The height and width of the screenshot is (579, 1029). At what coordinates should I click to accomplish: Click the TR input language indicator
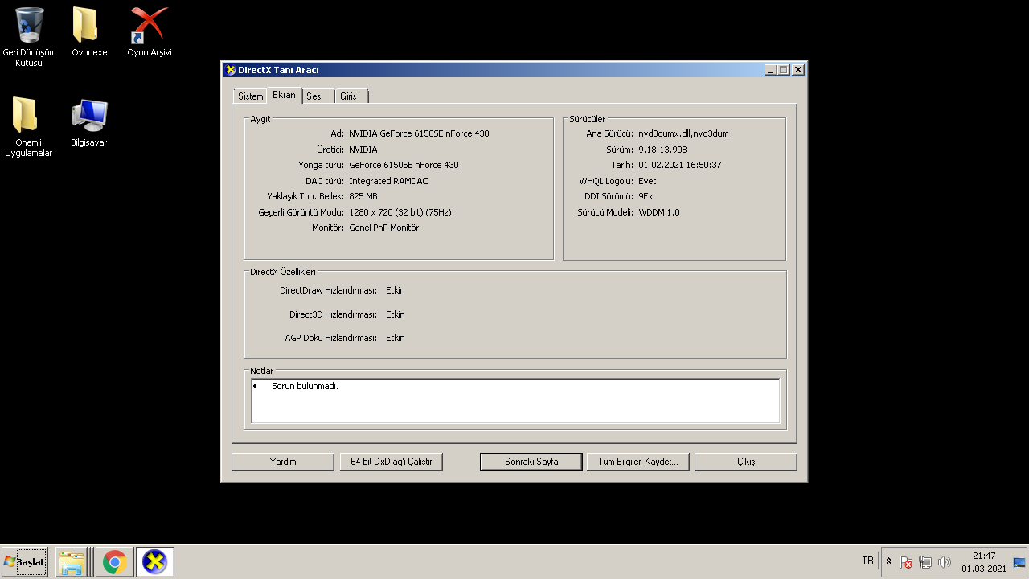pos(867,561)
